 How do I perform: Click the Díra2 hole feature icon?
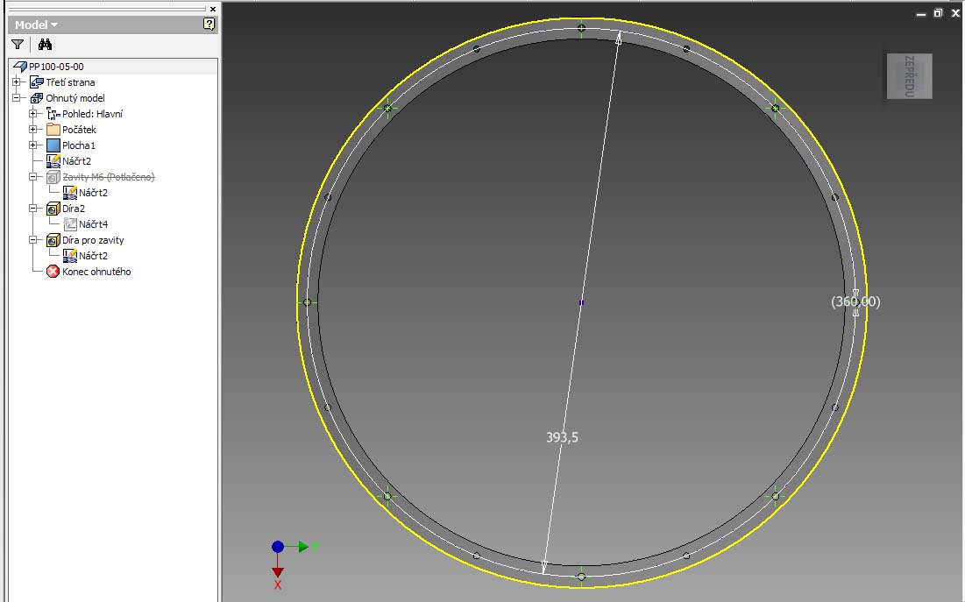click(53, 209)
